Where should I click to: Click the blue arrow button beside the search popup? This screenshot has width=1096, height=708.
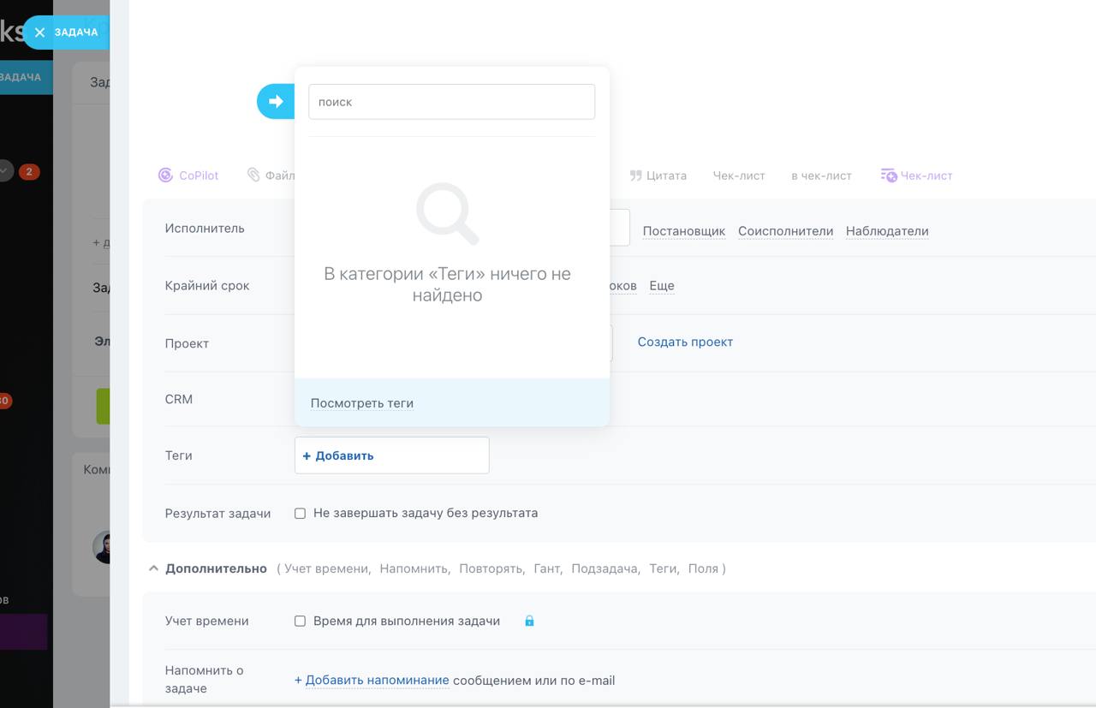click(276, 102)
